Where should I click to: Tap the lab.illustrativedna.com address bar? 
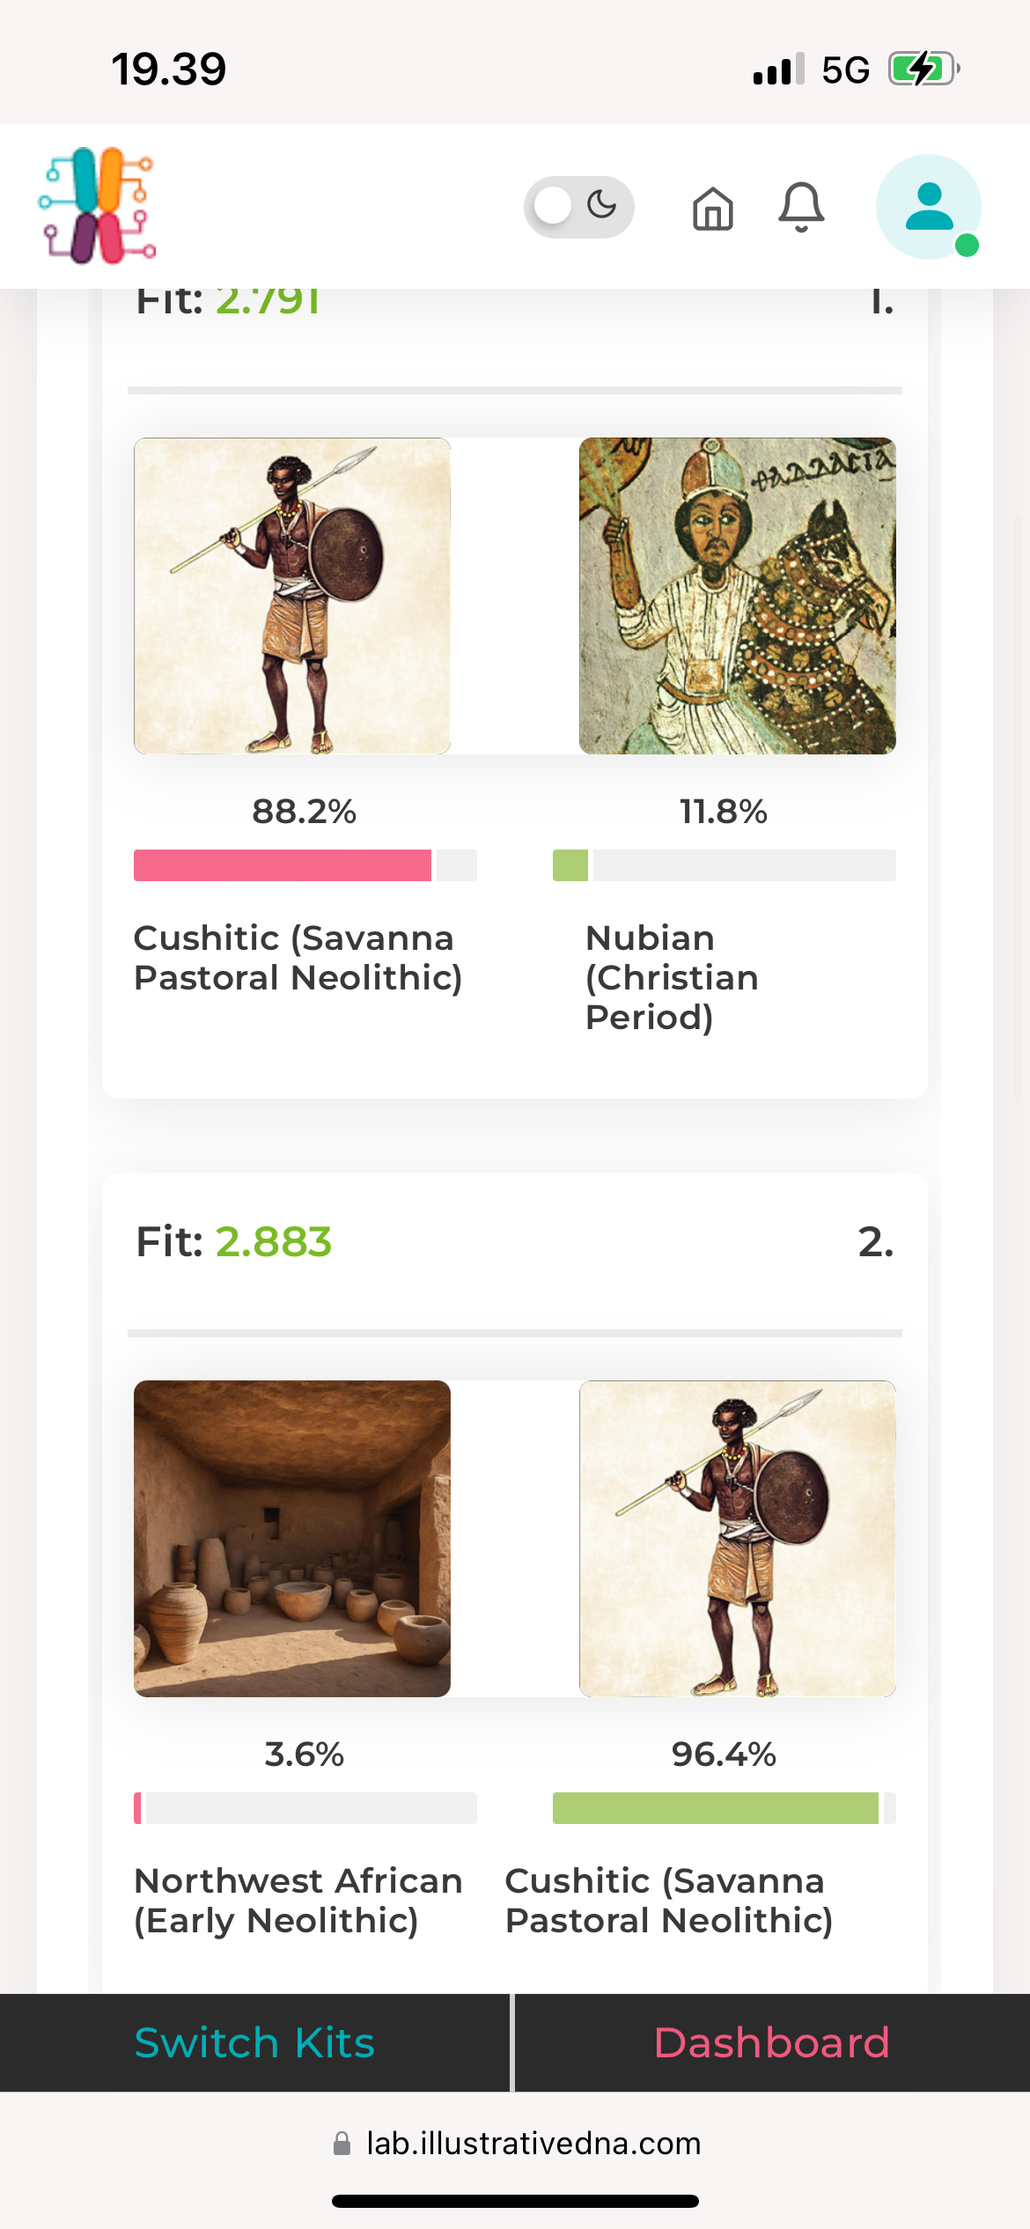[533, 2143]
